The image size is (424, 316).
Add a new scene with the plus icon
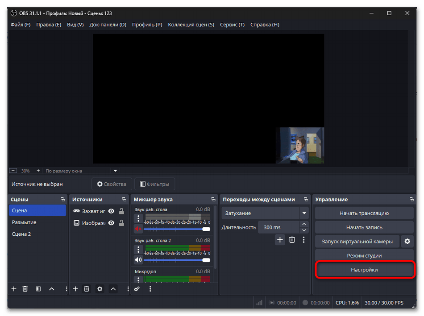pyautogui.click(x=14, y=289)
